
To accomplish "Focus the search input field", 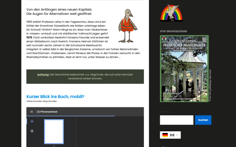I will (177, 120).
